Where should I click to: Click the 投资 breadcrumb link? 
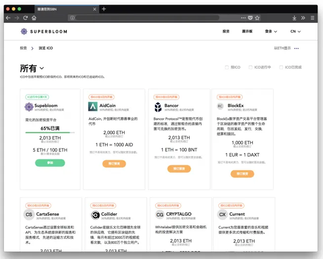click(23, 48)
